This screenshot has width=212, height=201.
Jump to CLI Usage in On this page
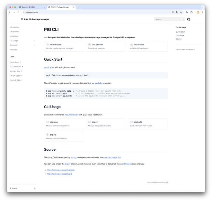[x=180, y=35]
